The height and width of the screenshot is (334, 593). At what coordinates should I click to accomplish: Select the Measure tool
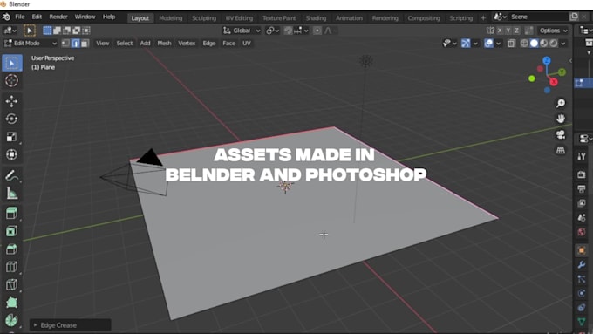11,194
